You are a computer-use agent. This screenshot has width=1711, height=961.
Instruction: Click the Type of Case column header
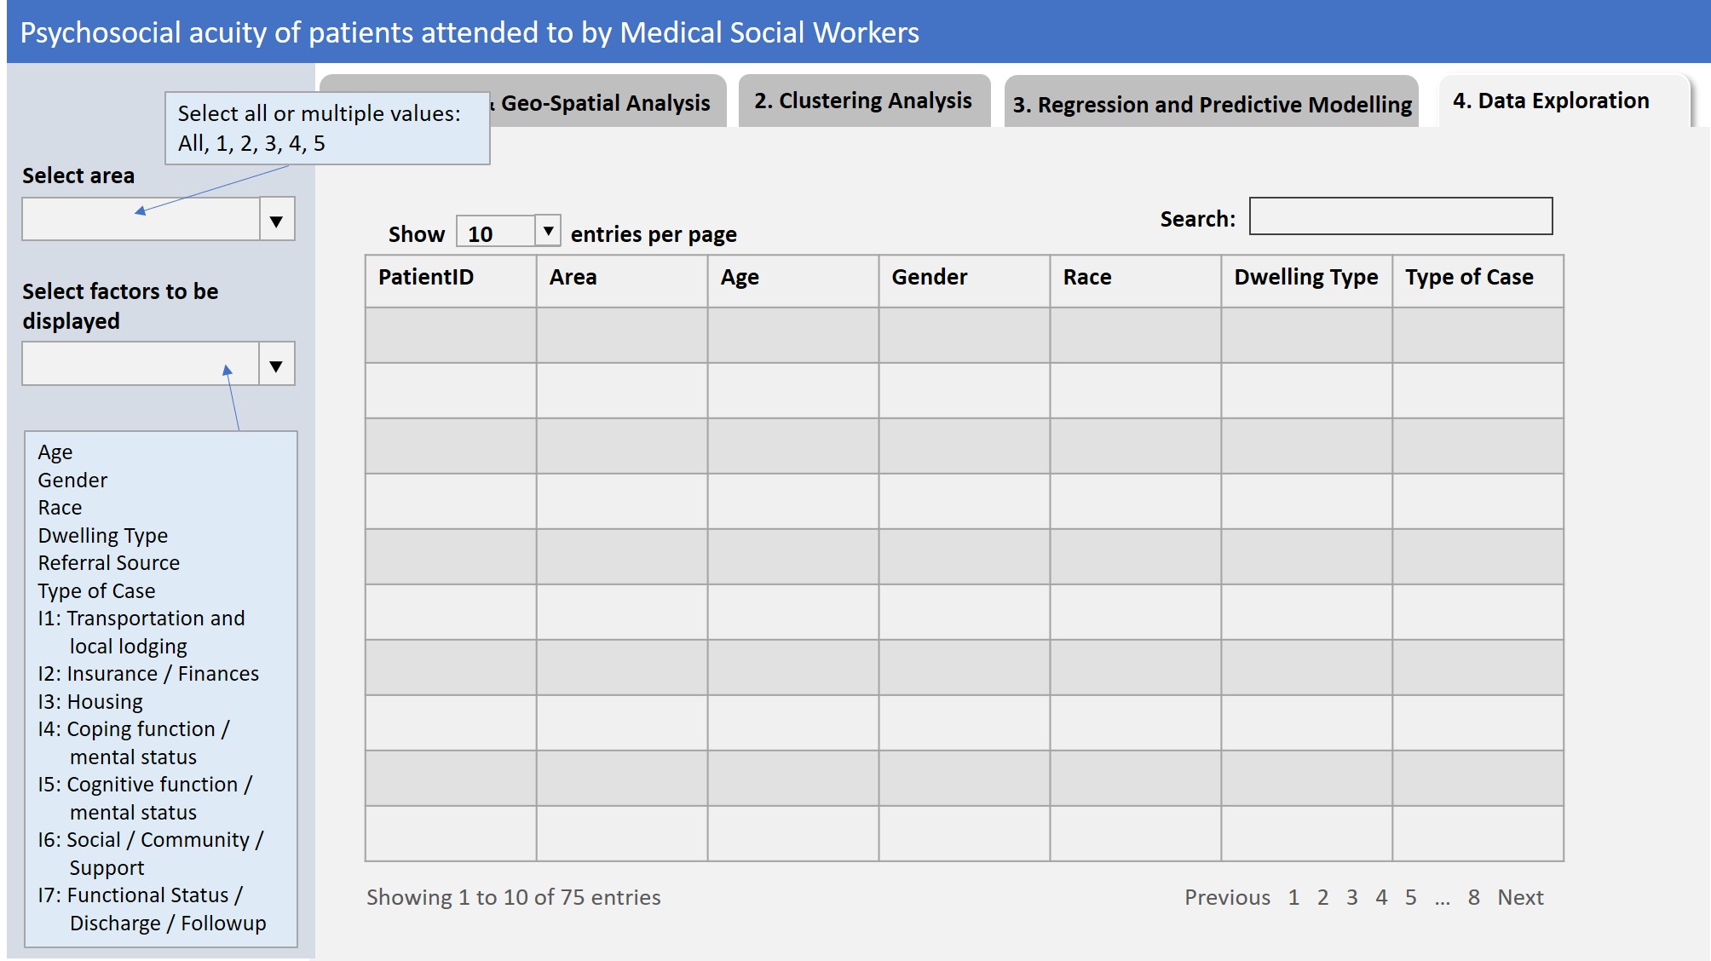click(x=1468, y=277)
